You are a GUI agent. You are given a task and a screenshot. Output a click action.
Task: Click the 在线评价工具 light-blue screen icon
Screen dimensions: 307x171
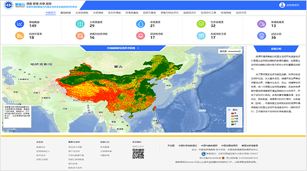click(201, 36)
